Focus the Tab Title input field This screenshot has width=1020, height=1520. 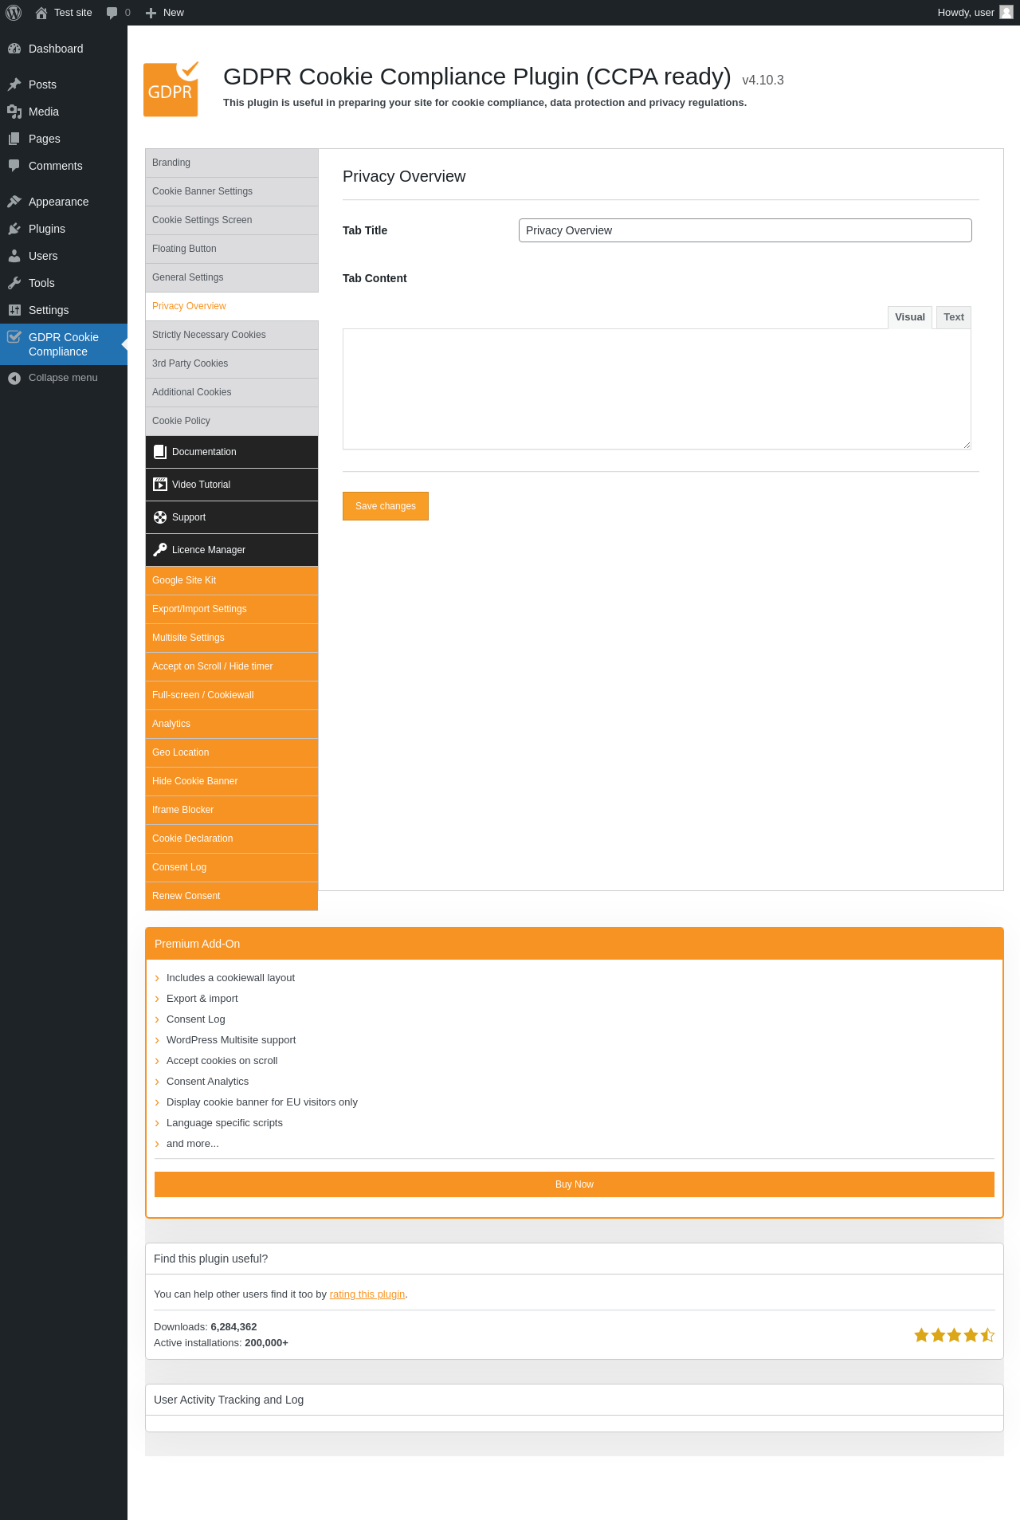[x=745, y=230]
